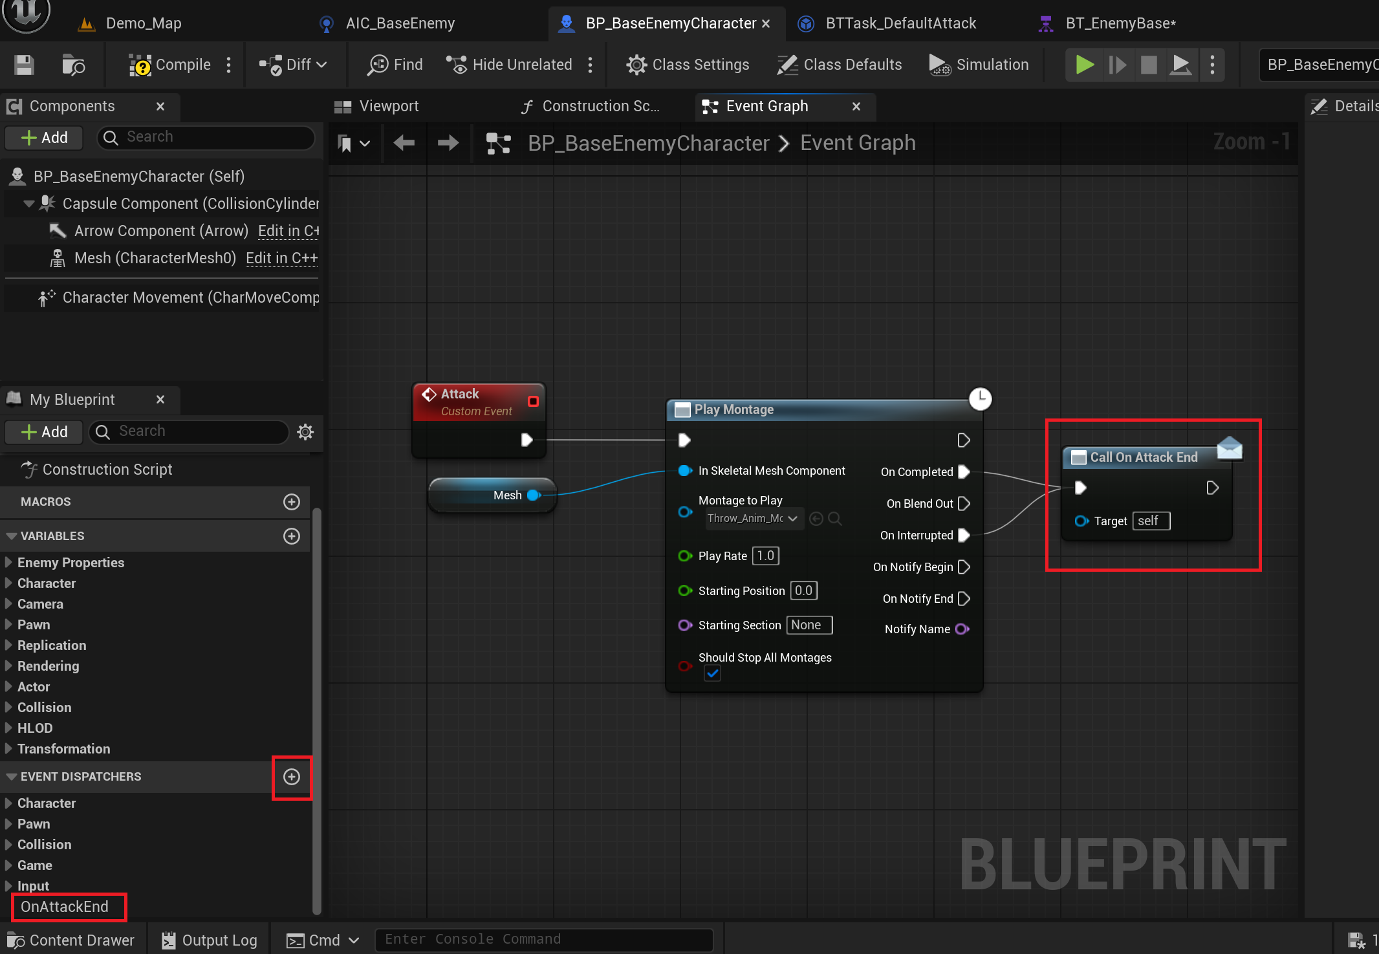Click the Browse to asset icon
The image size is (1379, 954).
coord(73,65)
